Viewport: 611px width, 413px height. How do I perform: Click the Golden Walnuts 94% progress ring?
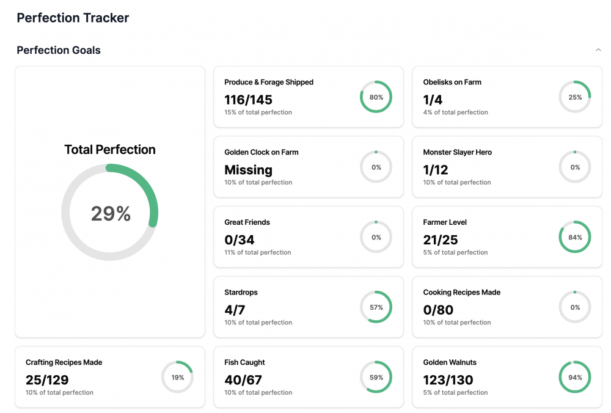pos(575,377)
